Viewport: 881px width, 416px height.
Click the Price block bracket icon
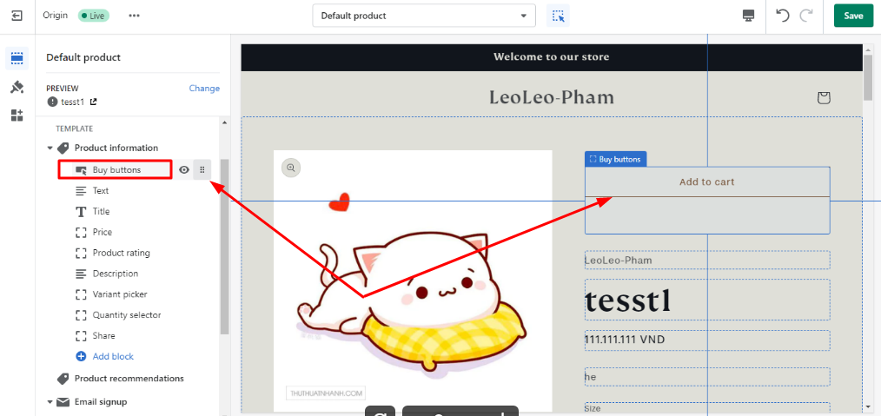[x=82, y=233]
